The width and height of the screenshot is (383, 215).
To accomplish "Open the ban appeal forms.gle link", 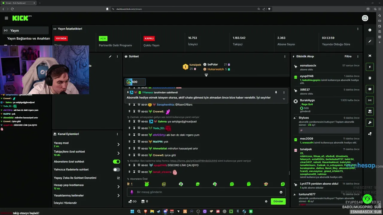I will pyautogui.click(x=194, y=161).
